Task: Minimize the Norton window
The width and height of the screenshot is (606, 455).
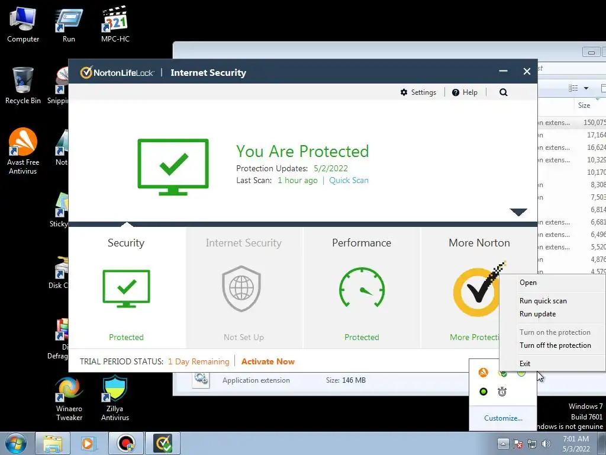Action: (x=503, y=71)
